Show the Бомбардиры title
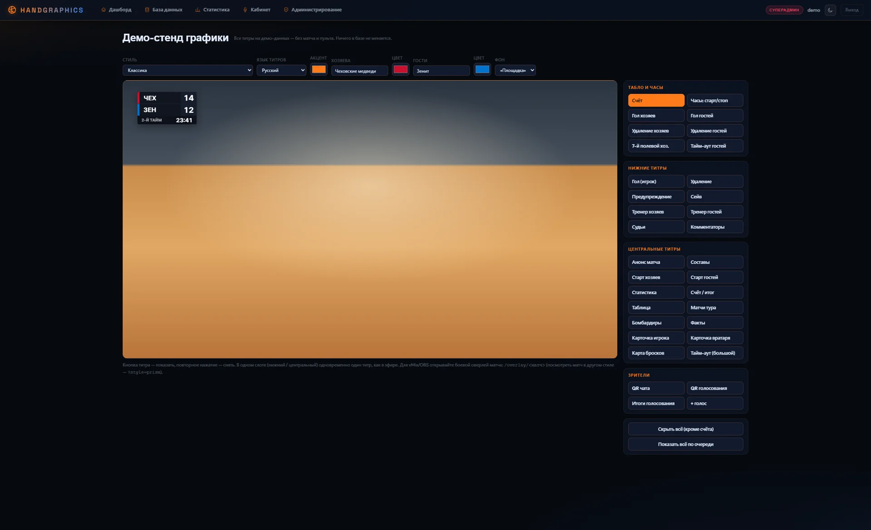Viewport: 871px width, 530px height. click(x=656, y=323)
